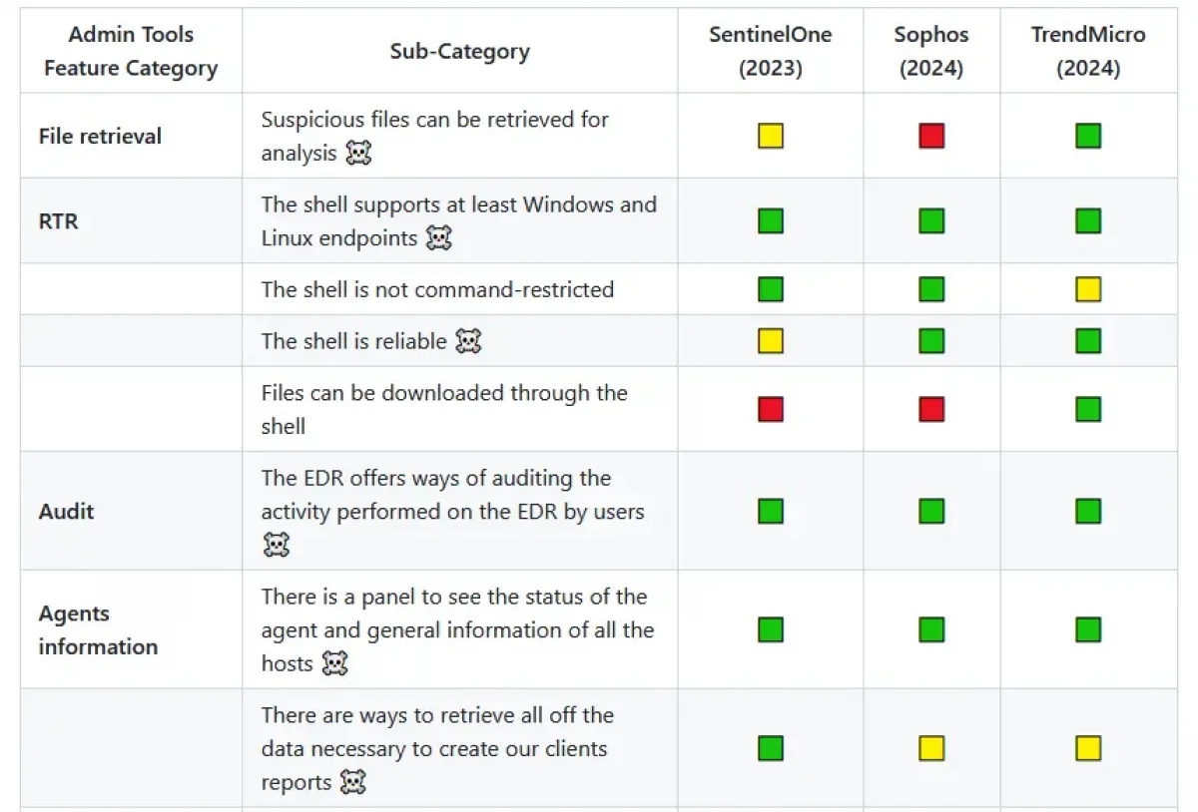The height and width of the screenshot is (812, 1198).
Task: Click the 'TrendMicro (2024)' column header
Action: [1088, 51]
